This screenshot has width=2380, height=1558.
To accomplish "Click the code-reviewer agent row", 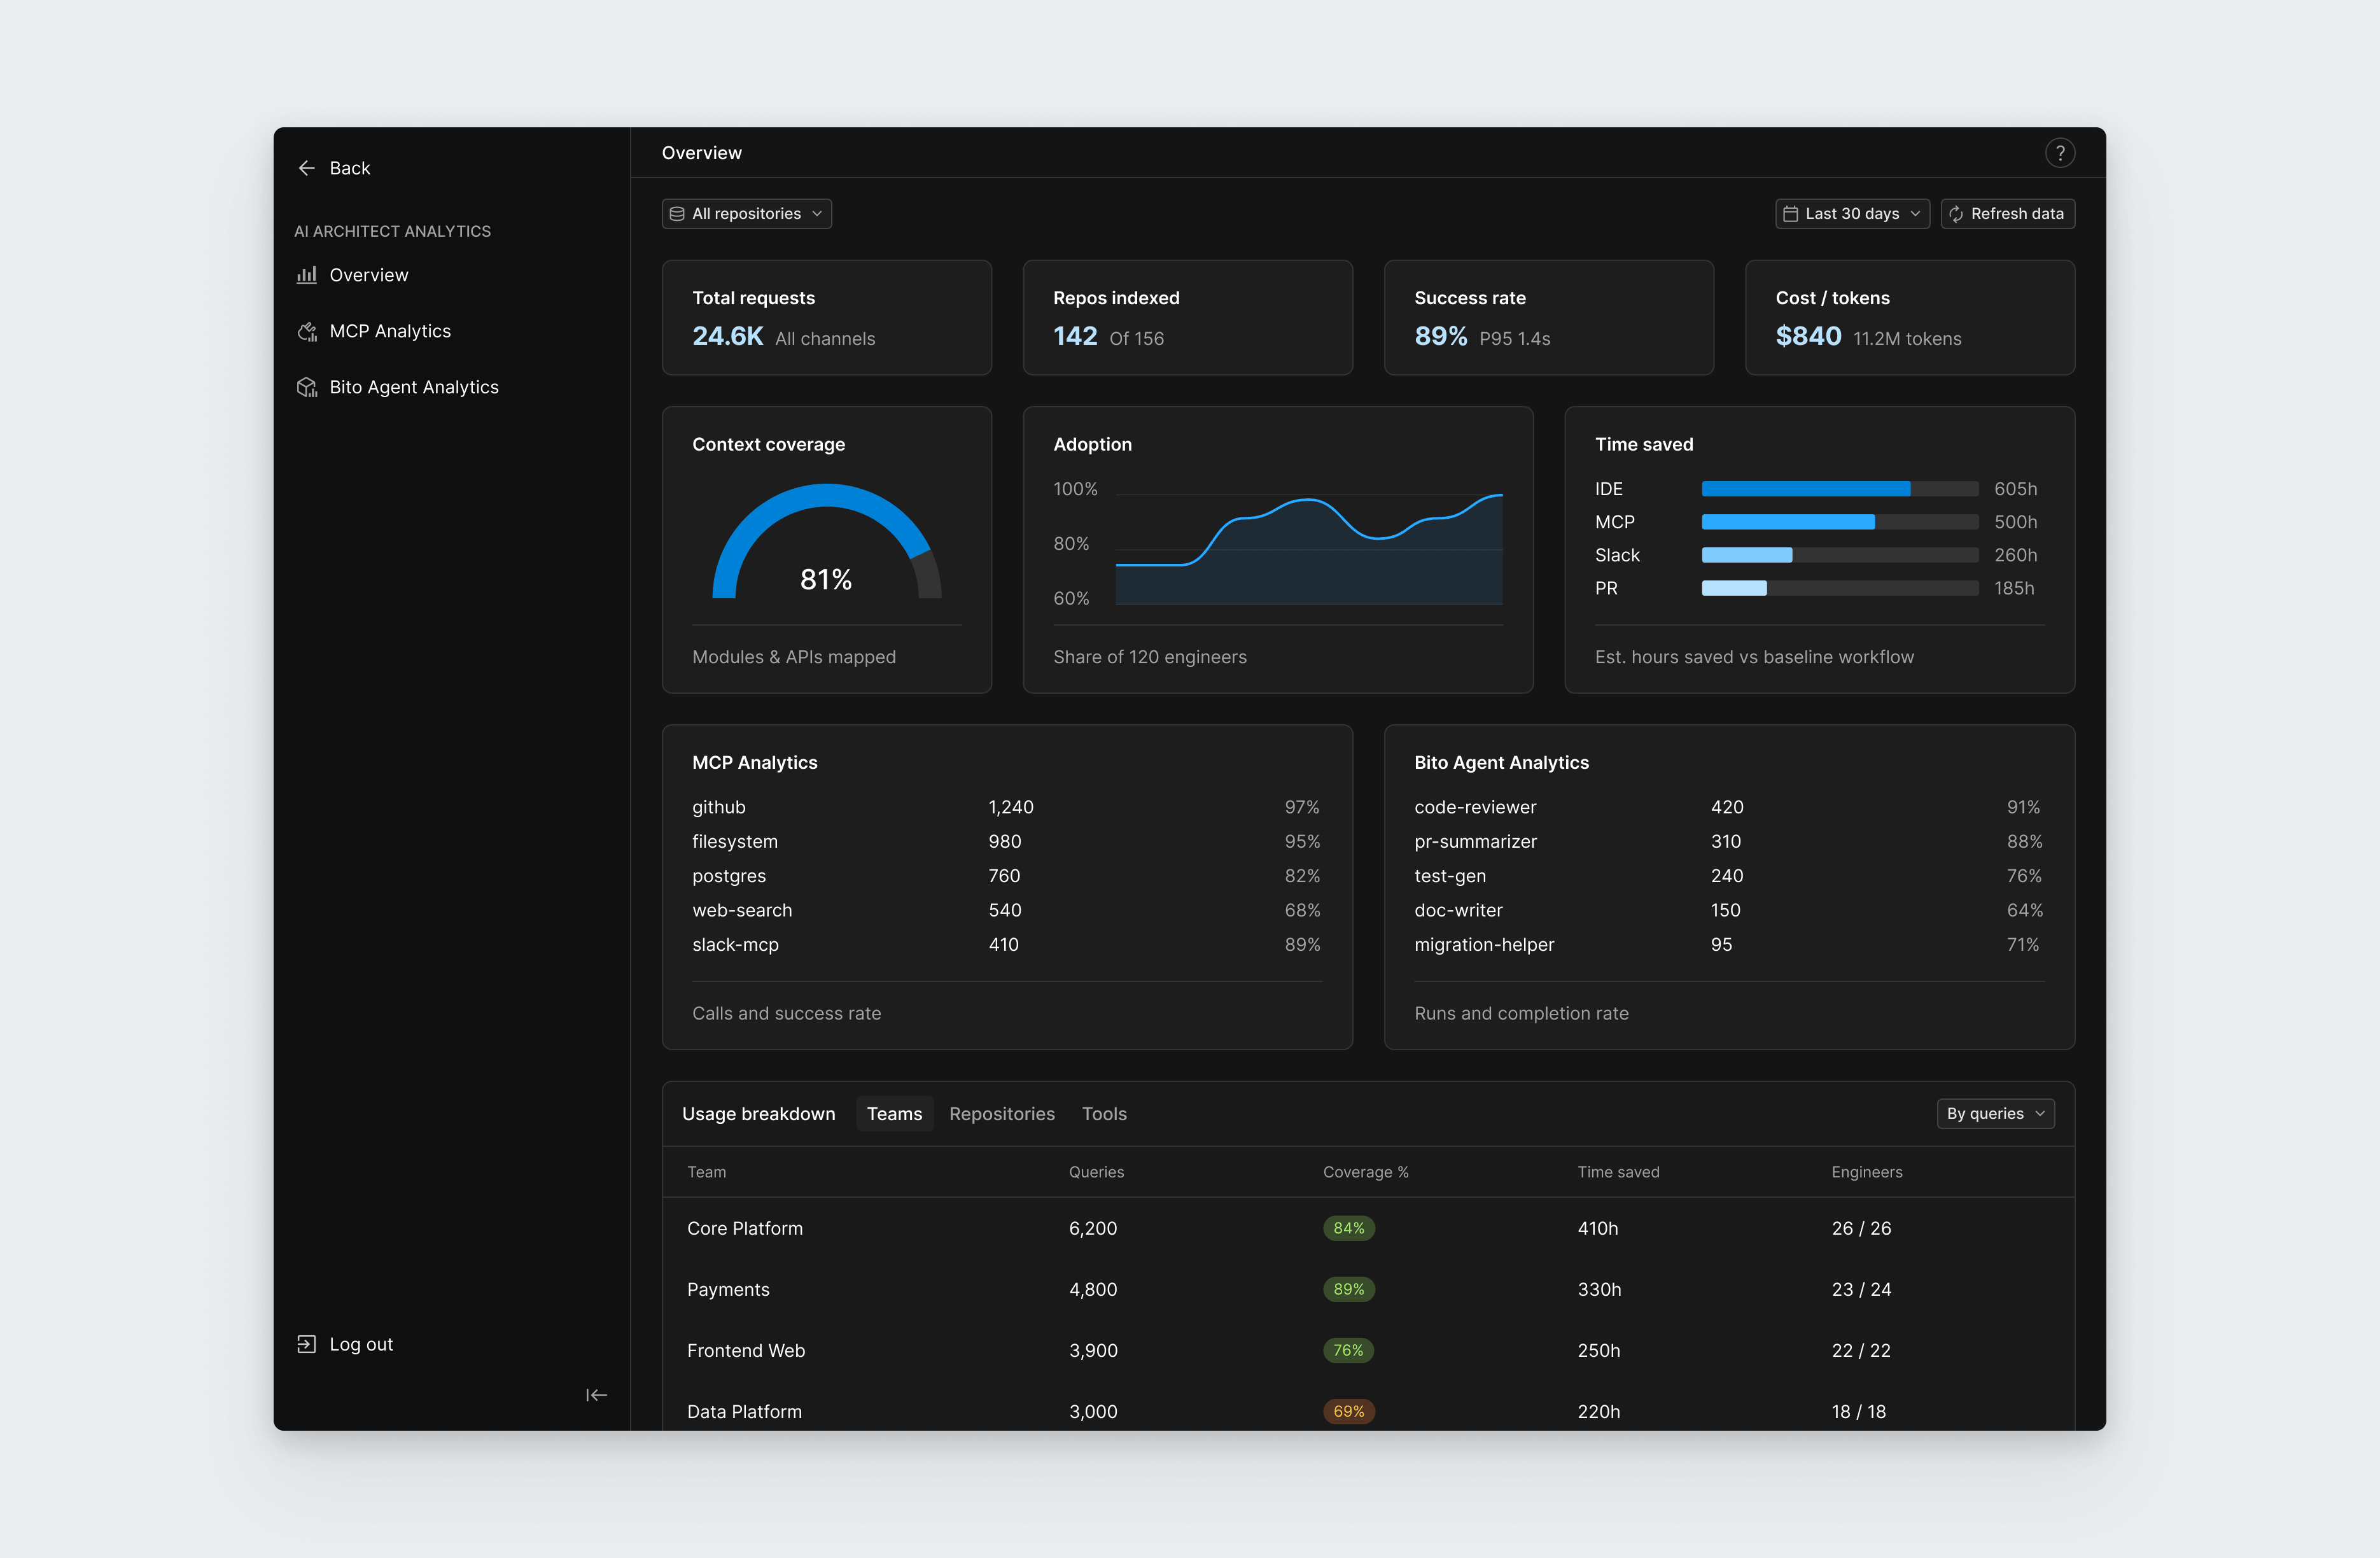I will click(1729, 807).
